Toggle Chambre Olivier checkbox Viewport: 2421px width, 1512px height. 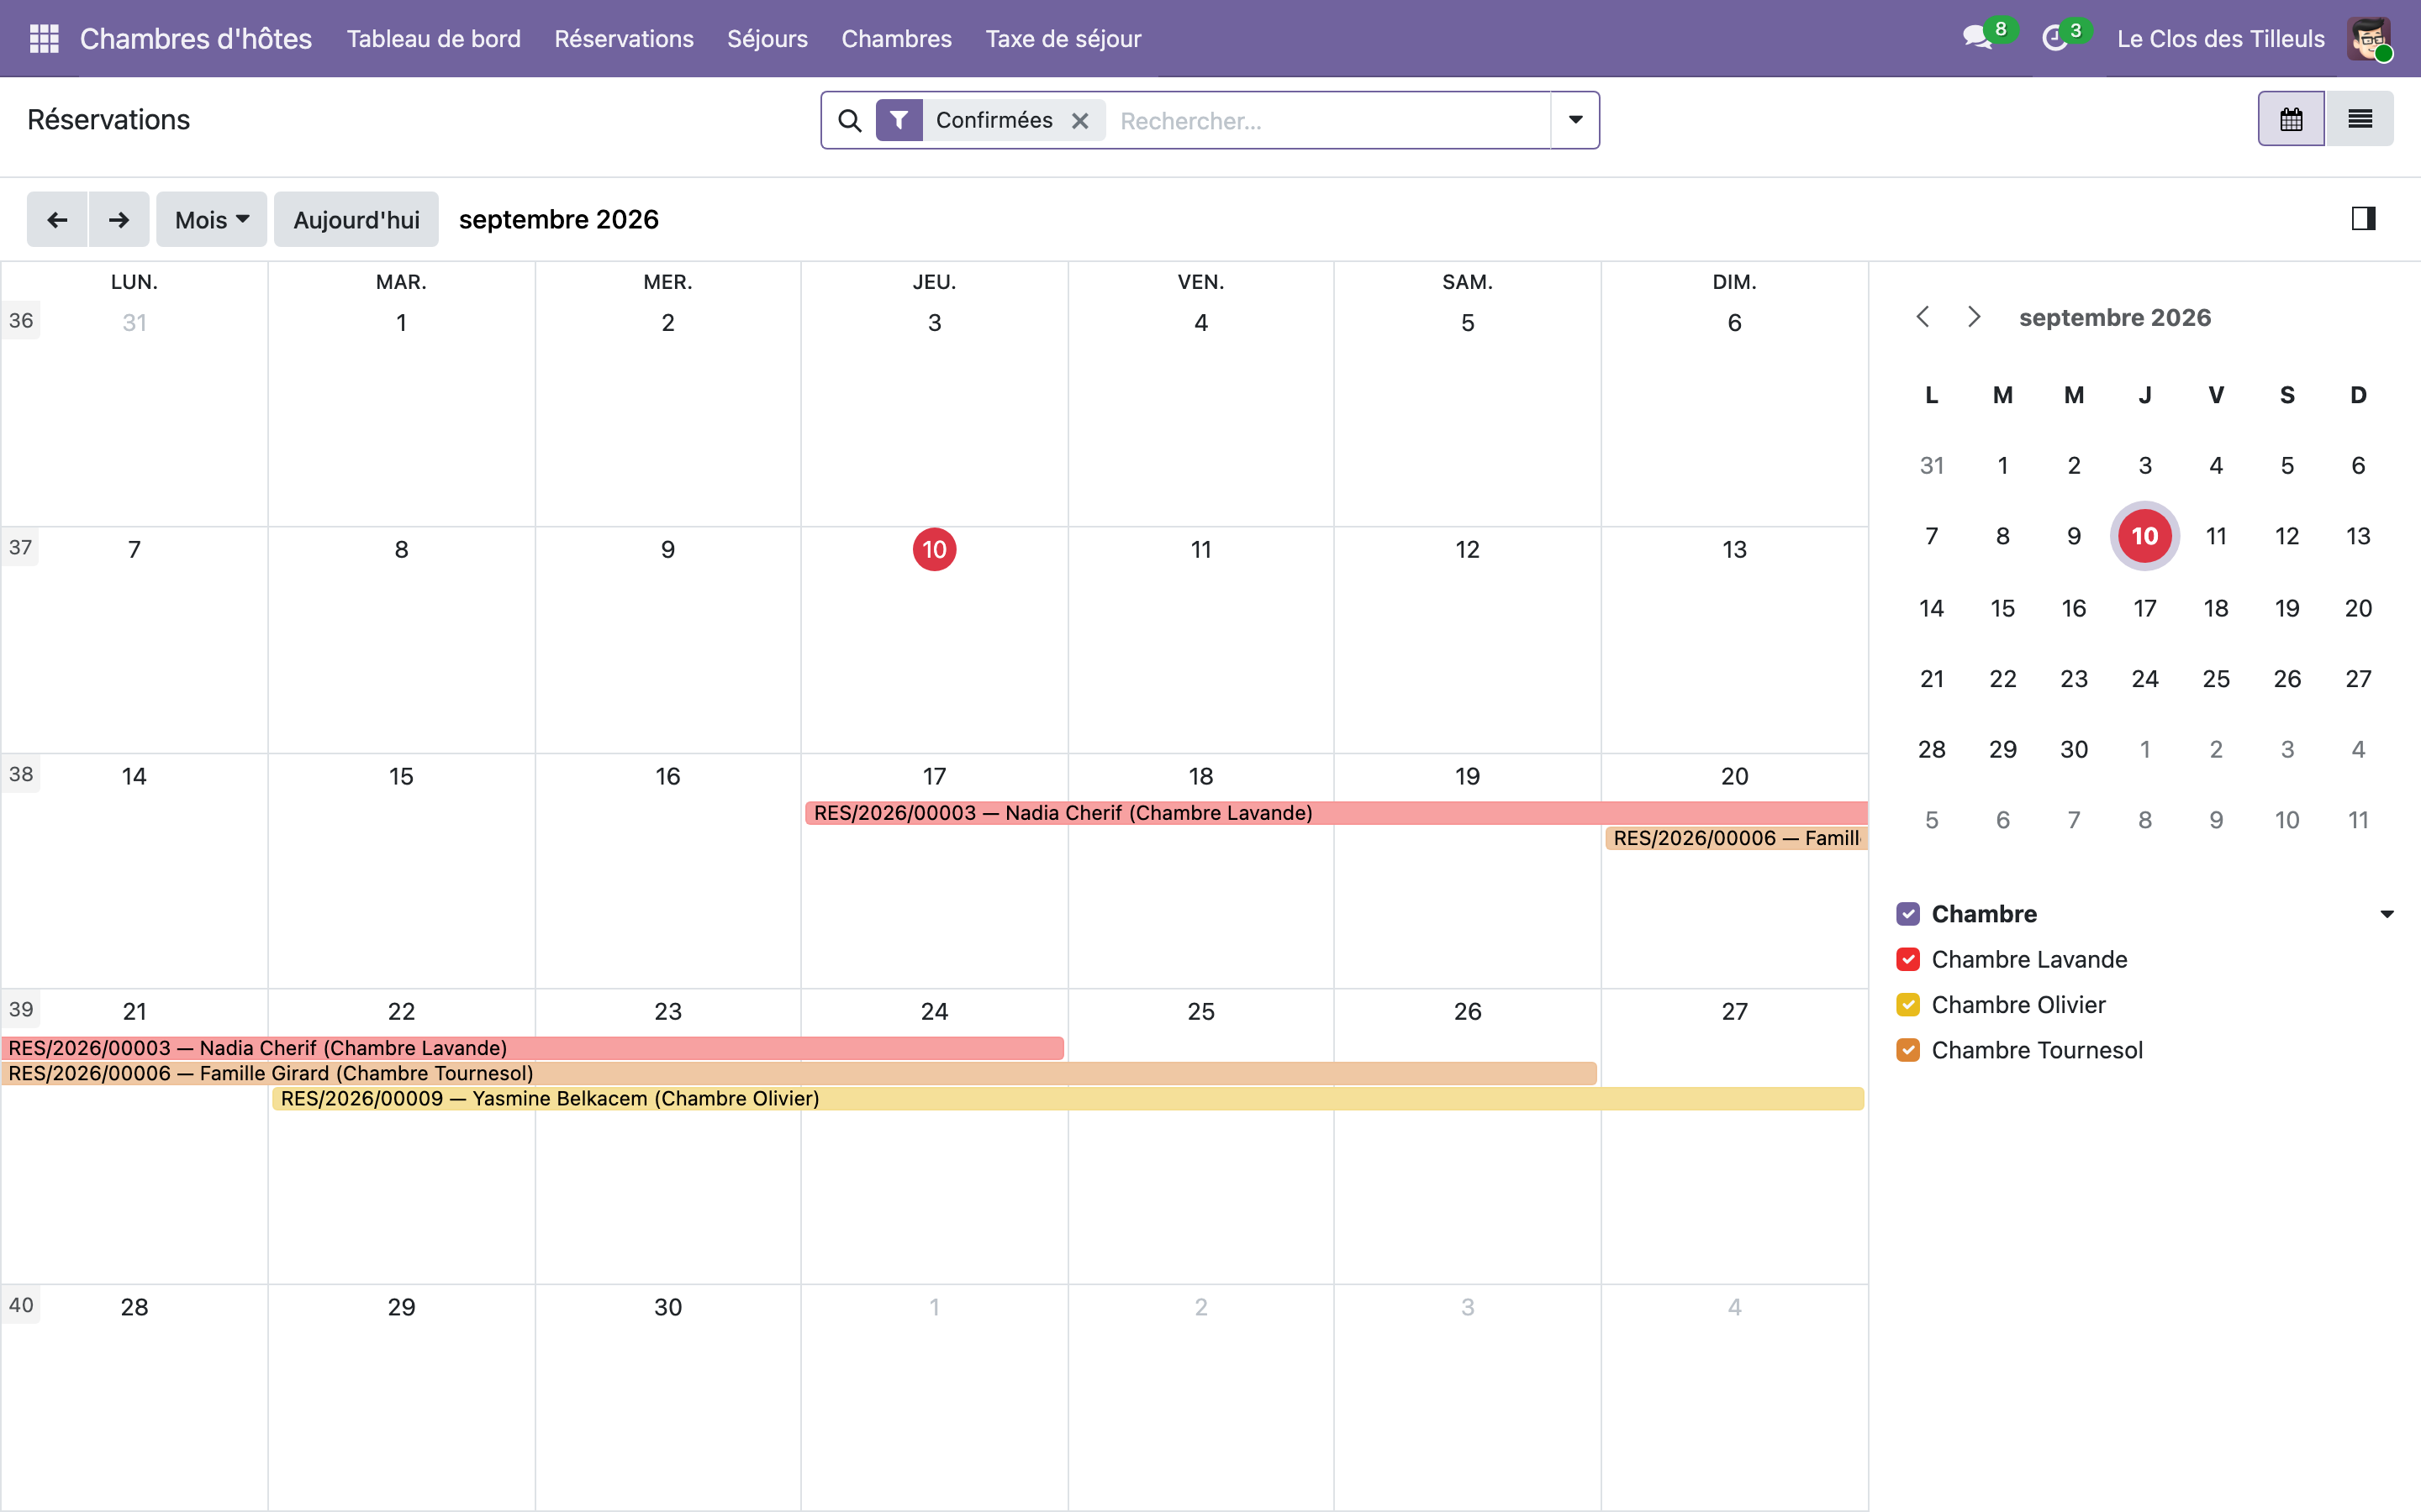pyautogui.click(x=1907, y=1004)
